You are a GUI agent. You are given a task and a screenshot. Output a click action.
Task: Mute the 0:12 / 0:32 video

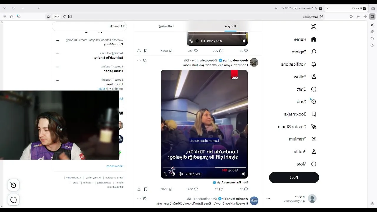pyautogui.click(x=181, y=174)
